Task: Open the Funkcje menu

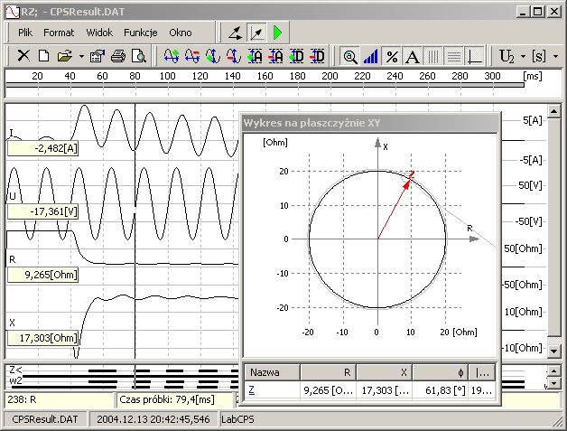Action: 140,33
